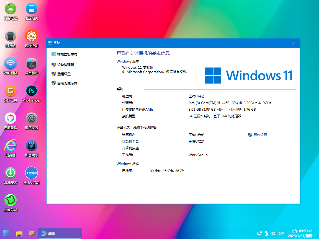Click the USB safely remove tray icon

(x=266, y=233)
